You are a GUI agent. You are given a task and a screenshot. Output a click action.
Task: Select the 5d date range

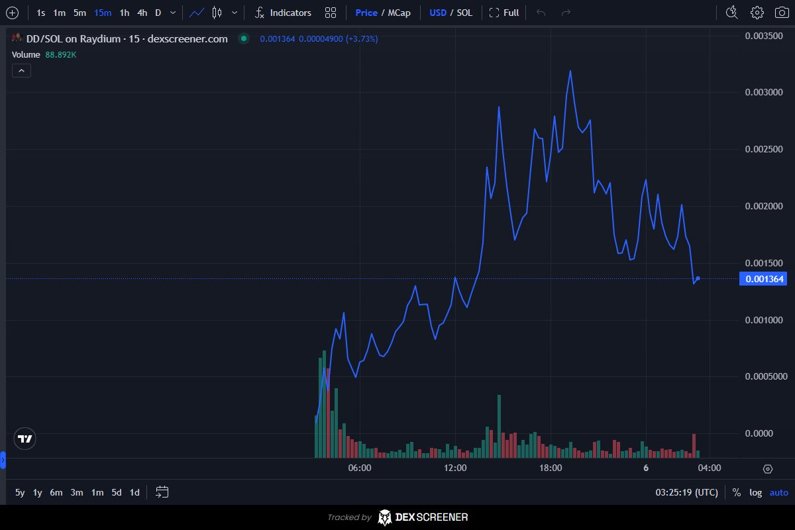(x=117, y=492)
